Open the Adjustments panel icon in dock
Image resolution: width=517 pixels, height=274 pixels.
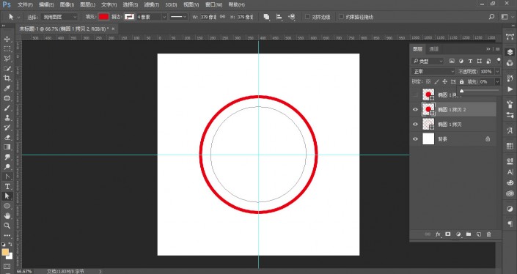tap(510, 209)
